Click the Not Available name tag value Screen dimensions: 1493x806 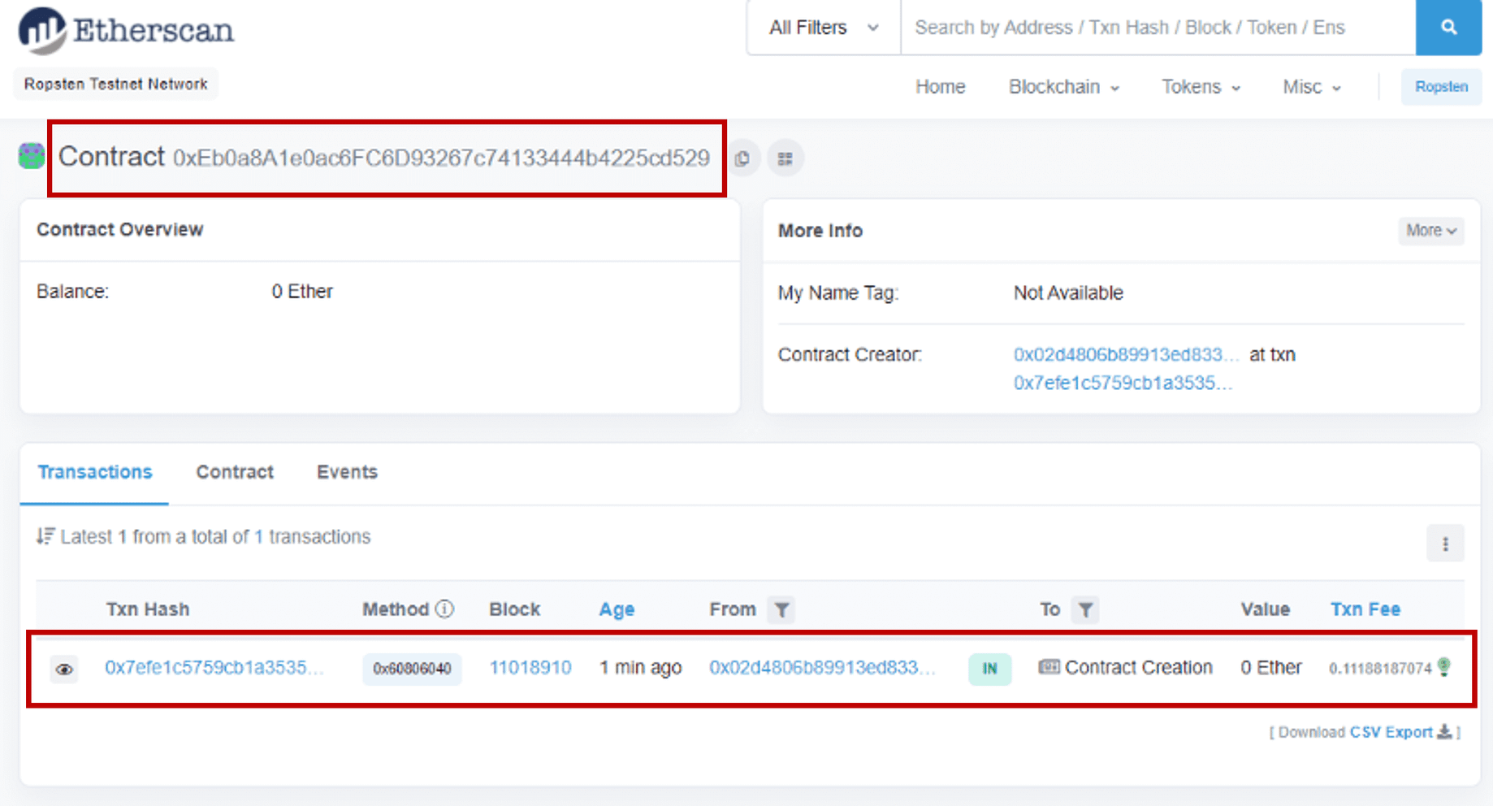click(1068, 293)
